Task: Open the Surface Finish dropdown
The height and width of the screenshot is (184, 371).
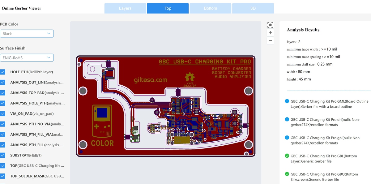Action: tap(27, 58)
